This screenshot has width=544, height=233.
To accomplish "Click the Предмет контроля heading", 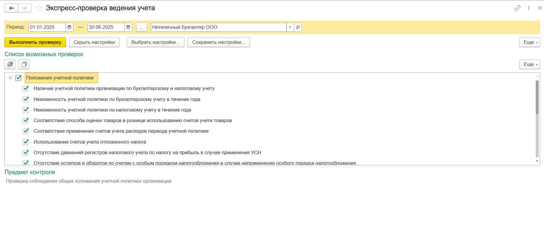I will click(30, 172).
